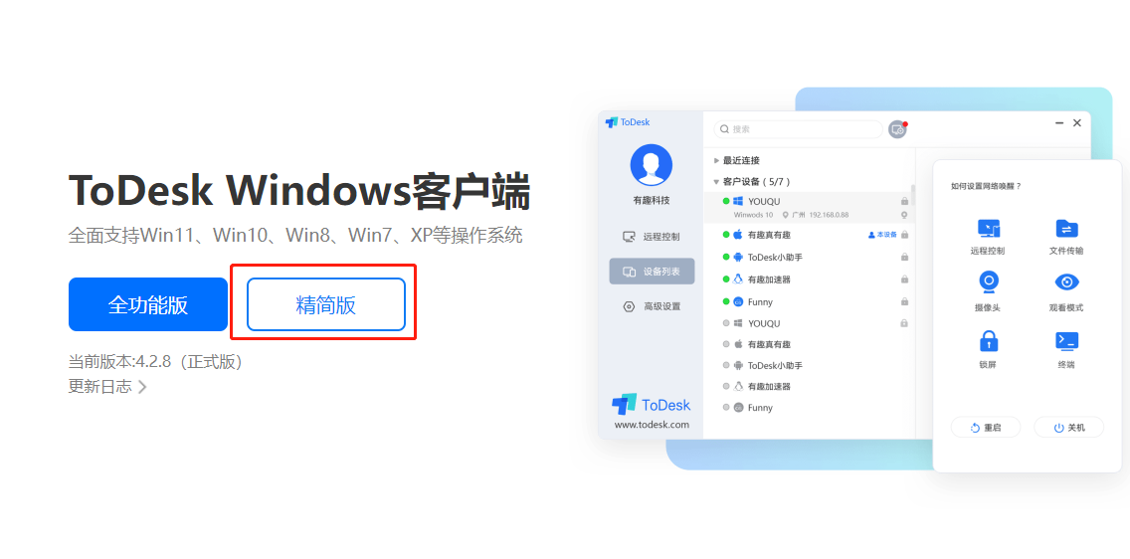This screenshot has width=1130, height=559.
Task: Expand the 最近连接 group
Action: pos(736,161)
